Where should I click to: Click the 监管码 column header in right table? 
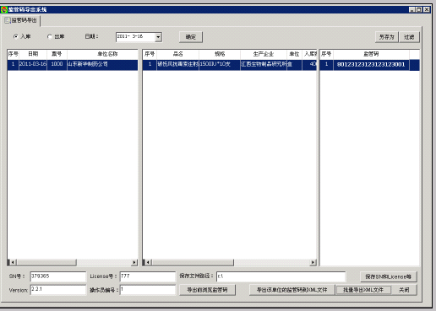[371, 54]
